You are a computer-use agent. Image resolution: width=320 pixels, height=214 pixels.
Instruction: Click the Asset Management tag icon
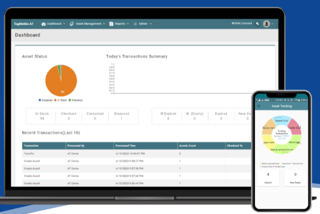[71, 24]
